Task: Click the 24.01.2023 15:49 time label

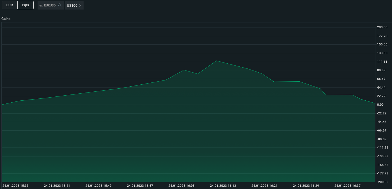Action: pyautogui.click(x=98, y=186)
